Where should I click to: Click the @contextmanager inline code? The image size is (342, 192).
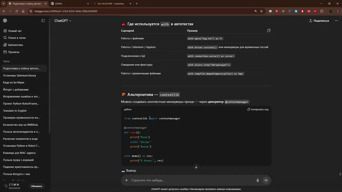[x=236, y=102]
